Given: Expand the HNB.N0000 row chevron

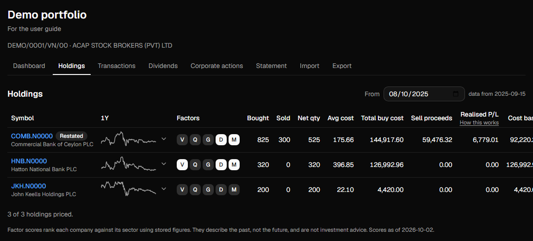Looking at the screenshot, I should (164, 164).
